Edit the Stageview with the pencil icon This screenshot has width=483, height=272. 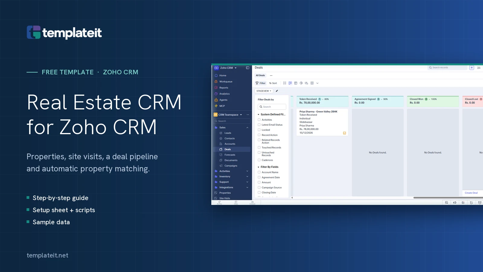coord(277,91)
